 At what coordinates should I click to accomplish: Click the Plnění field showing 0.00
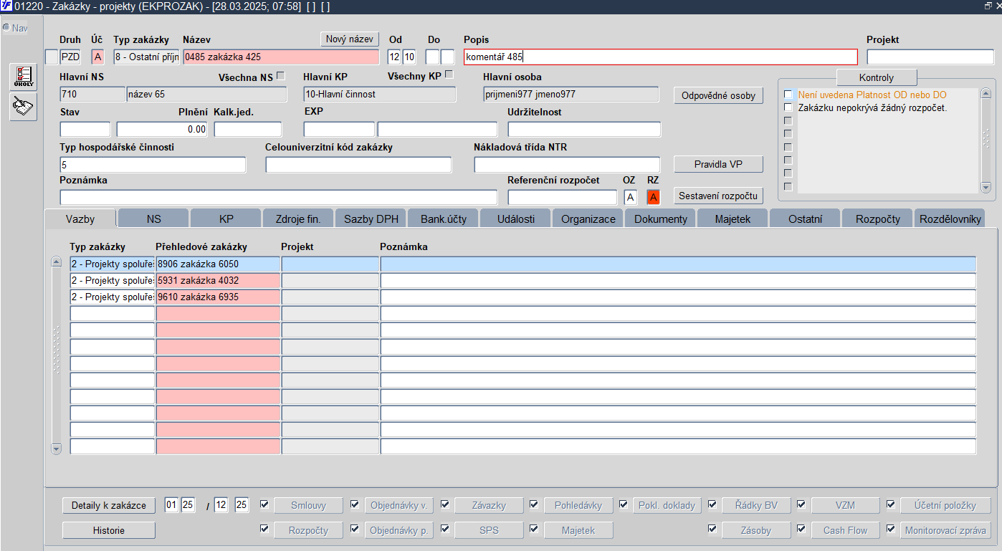coord(162,129)
